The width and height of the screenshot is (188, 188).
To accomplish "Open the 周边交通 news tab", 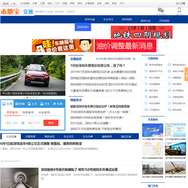I will pyautogui.click(x=126, y=137).
